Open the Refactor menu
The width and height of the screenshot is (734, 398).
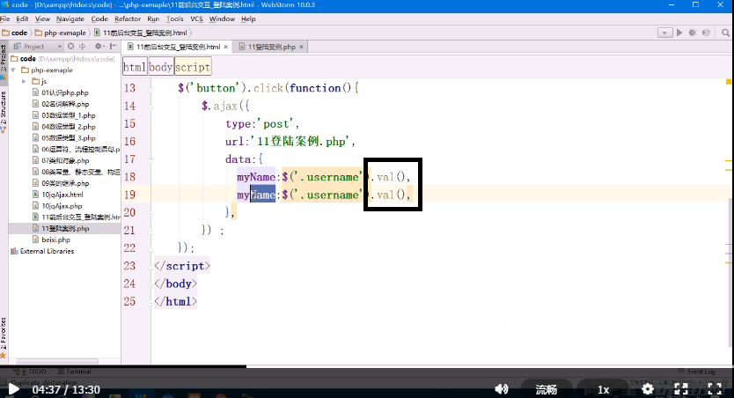(x=128, y=18)
